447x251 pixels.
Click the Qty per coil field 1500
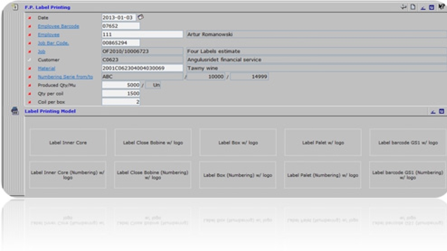point(121,93)
